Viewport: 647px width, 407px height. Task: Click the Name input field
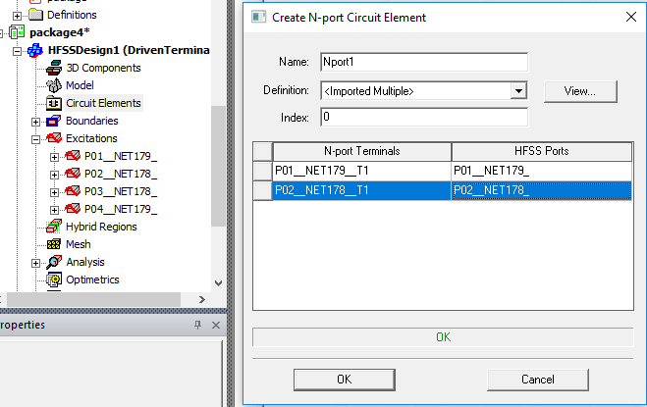[424, 61]
